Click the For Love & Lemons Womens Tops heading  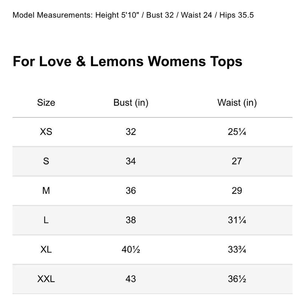pos(127,61)
